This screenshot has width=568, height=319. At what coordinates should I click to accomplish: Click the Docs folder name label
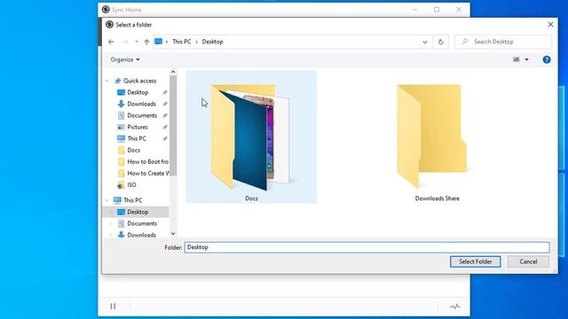pyautogui.click(x=251, y=198)
